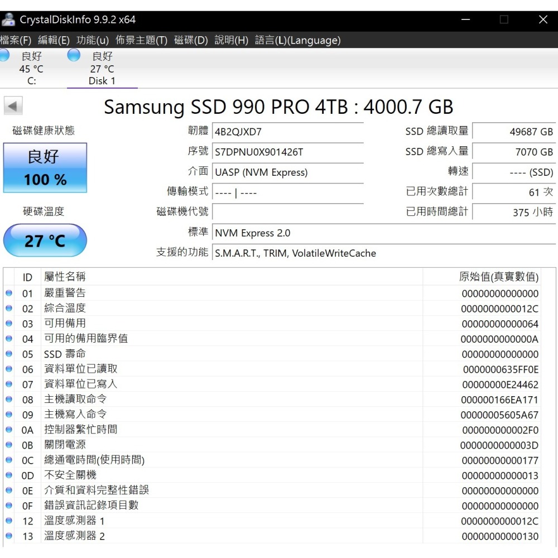The width and height of the screenshot is (558, 558).
Task: Click status dot for attribute 0D 不安全關機
Action: 9,475
